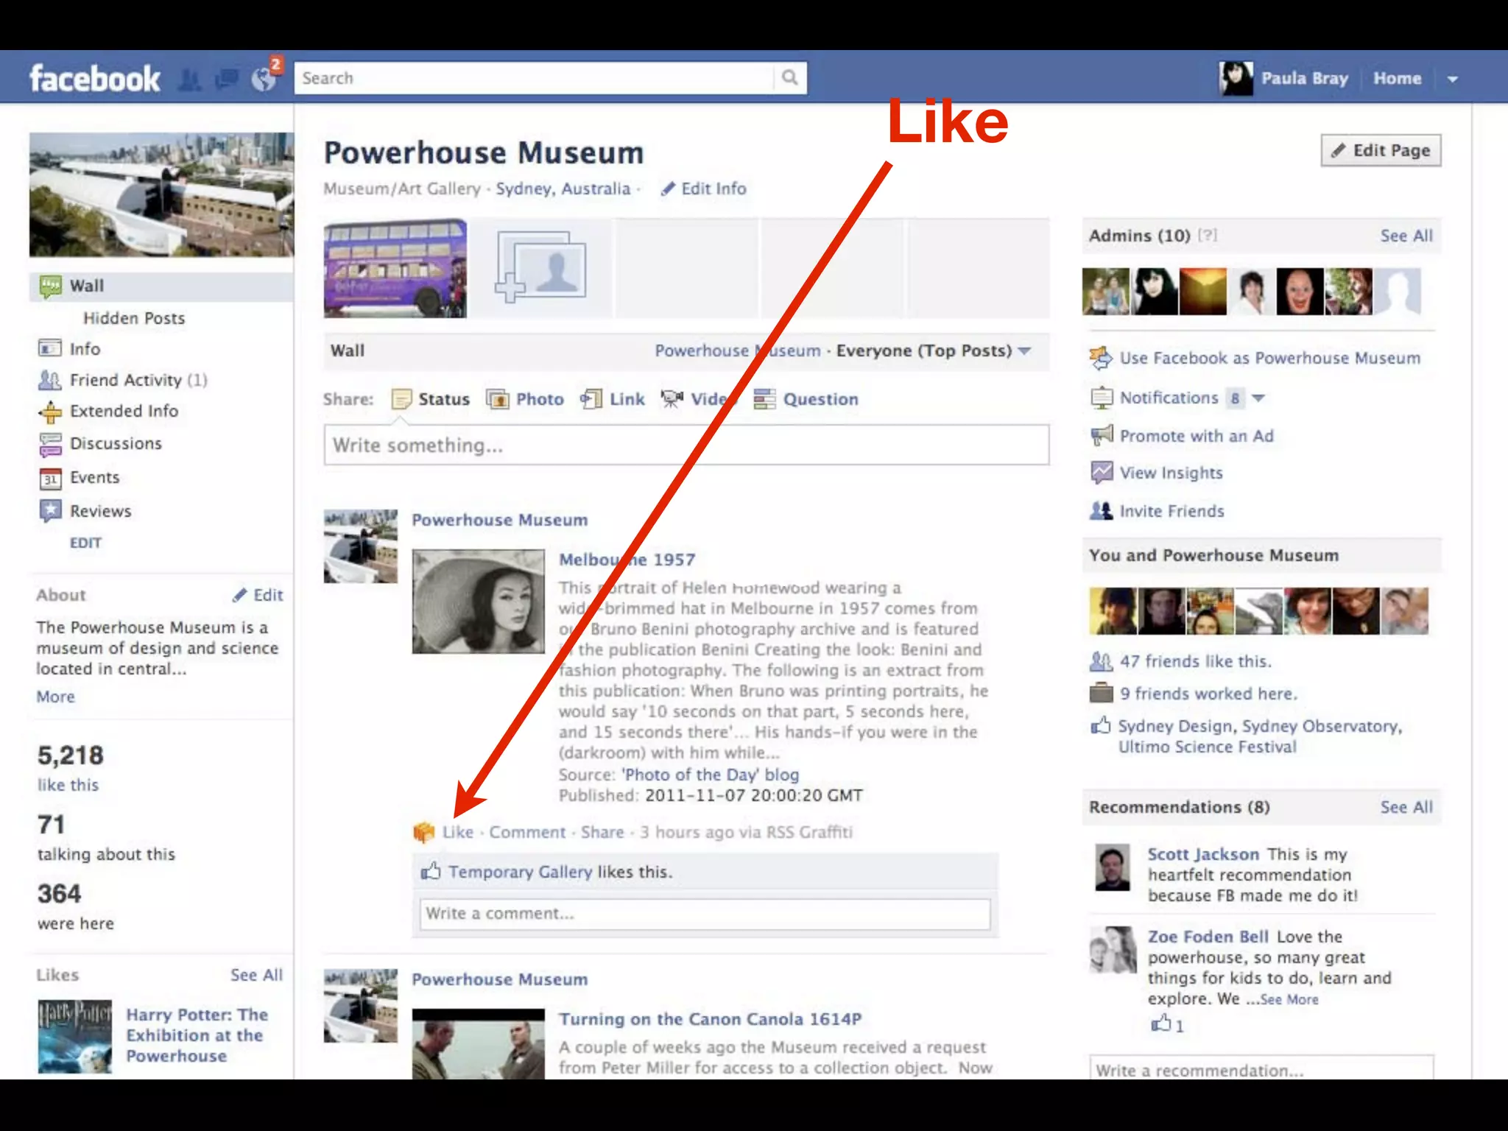
Task: Expand the Everyone (Top Posts) filter dropdown
Action: click(x=1024, y=351)
